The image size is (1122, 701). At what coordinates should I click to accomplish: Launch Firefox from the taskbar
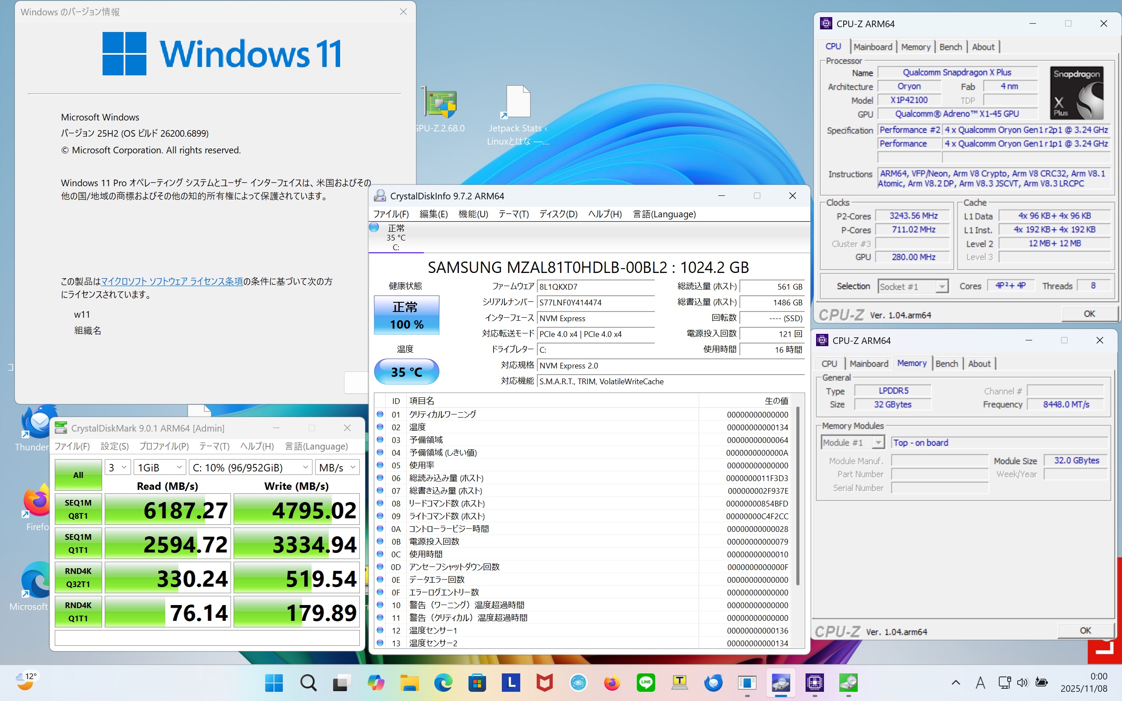(x=612, y=683)
